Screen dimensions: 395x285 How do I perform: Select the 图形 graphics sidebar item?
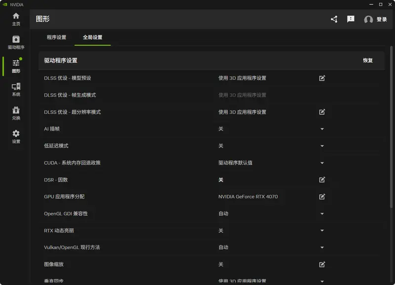click(x=16, y=66)
